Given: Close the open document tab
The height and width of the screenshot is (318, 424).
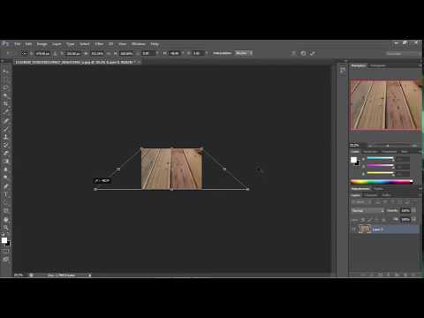Looking at the screenshot, I should click(139, 62).
